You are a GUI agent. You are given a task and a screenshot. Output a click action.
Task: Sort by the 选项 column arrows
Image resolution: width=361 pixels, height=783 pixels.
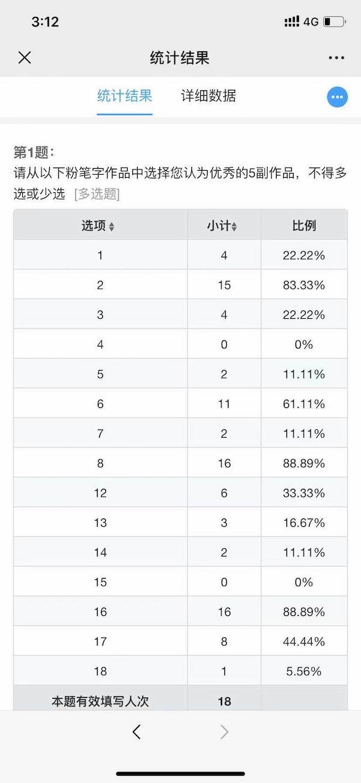point(111,227)
